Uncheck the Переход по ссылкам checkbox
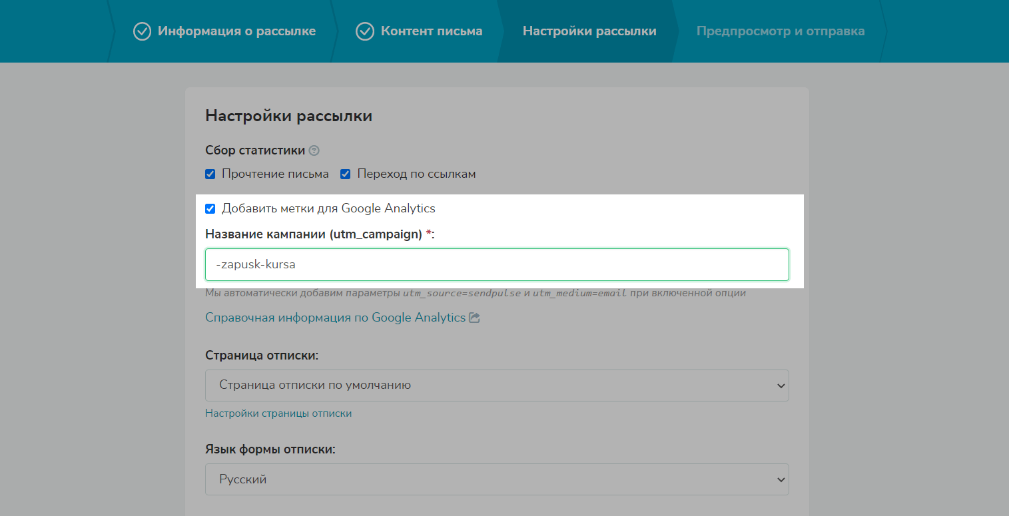 point(346,174)
